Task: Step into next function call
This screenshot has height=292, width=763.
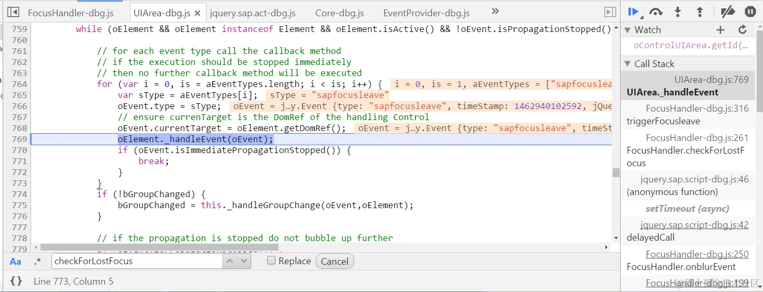Action: (678, 12)
